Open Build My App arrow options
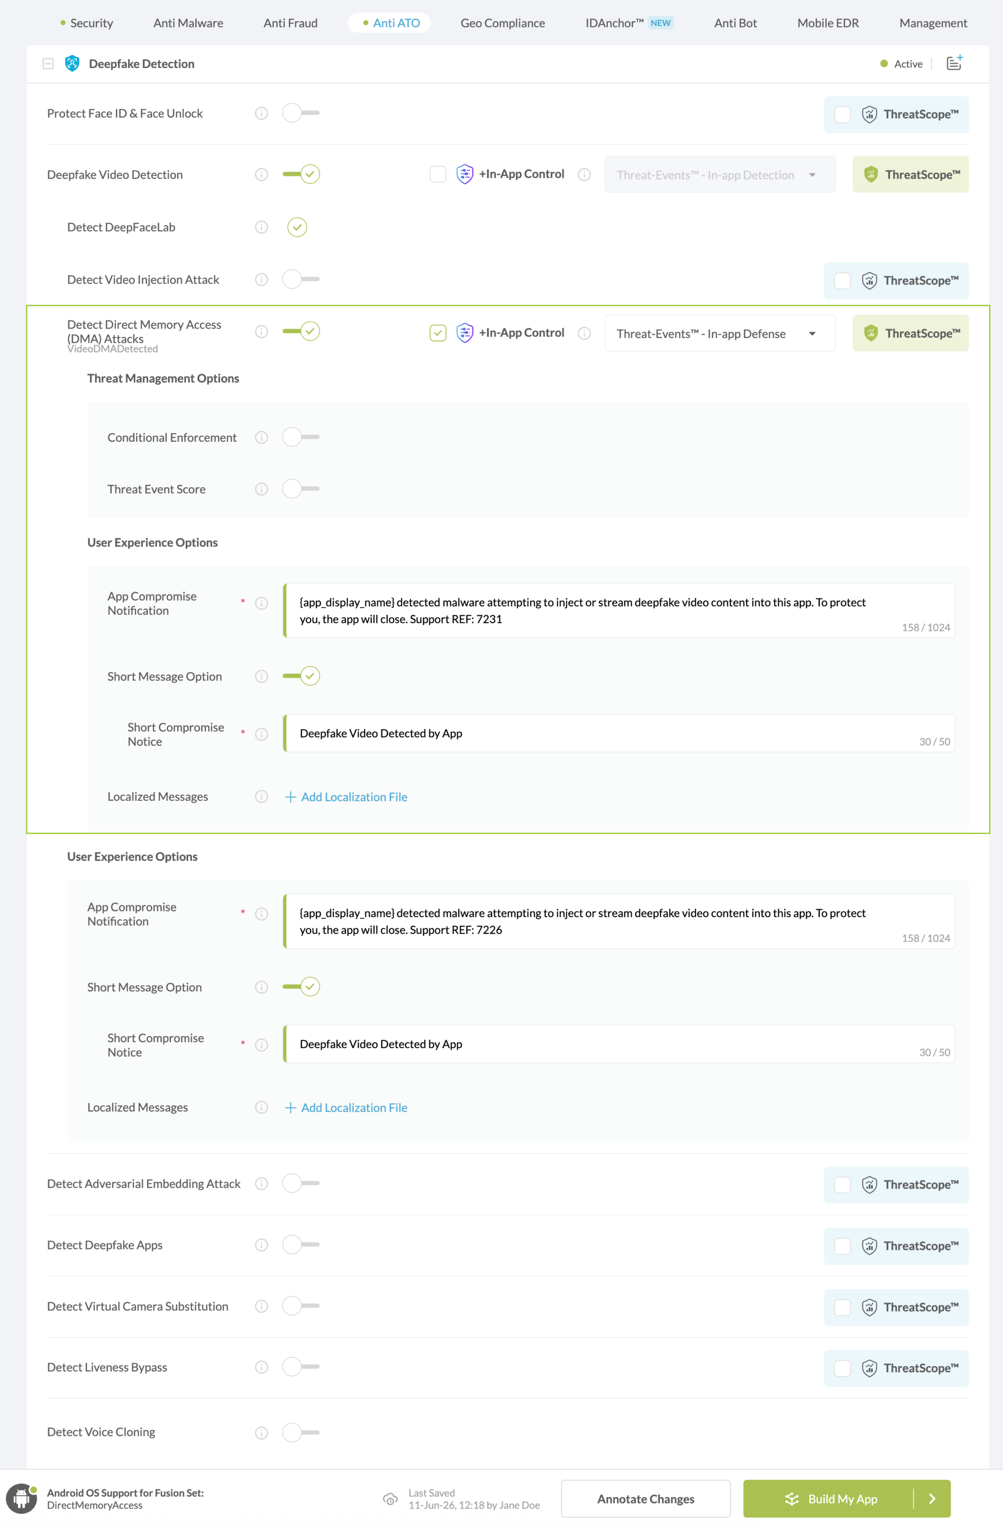Viewport: 1003px width, 1526px height. tap(932, 1499)
